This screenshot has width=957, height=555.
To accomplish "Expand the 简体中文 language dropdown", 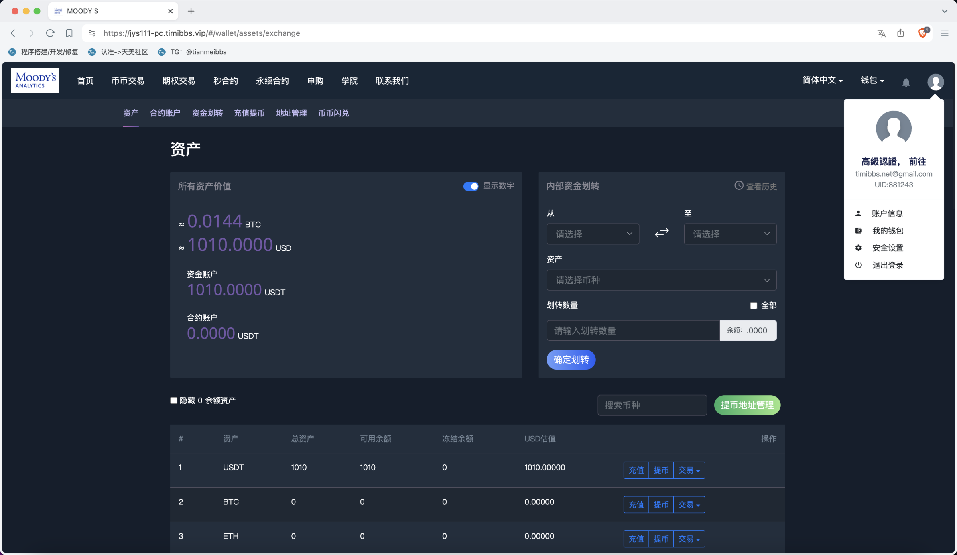I will point(822,81).
